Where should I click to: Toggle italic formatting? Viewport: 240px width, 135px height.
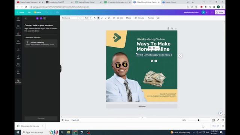point(102,18)
